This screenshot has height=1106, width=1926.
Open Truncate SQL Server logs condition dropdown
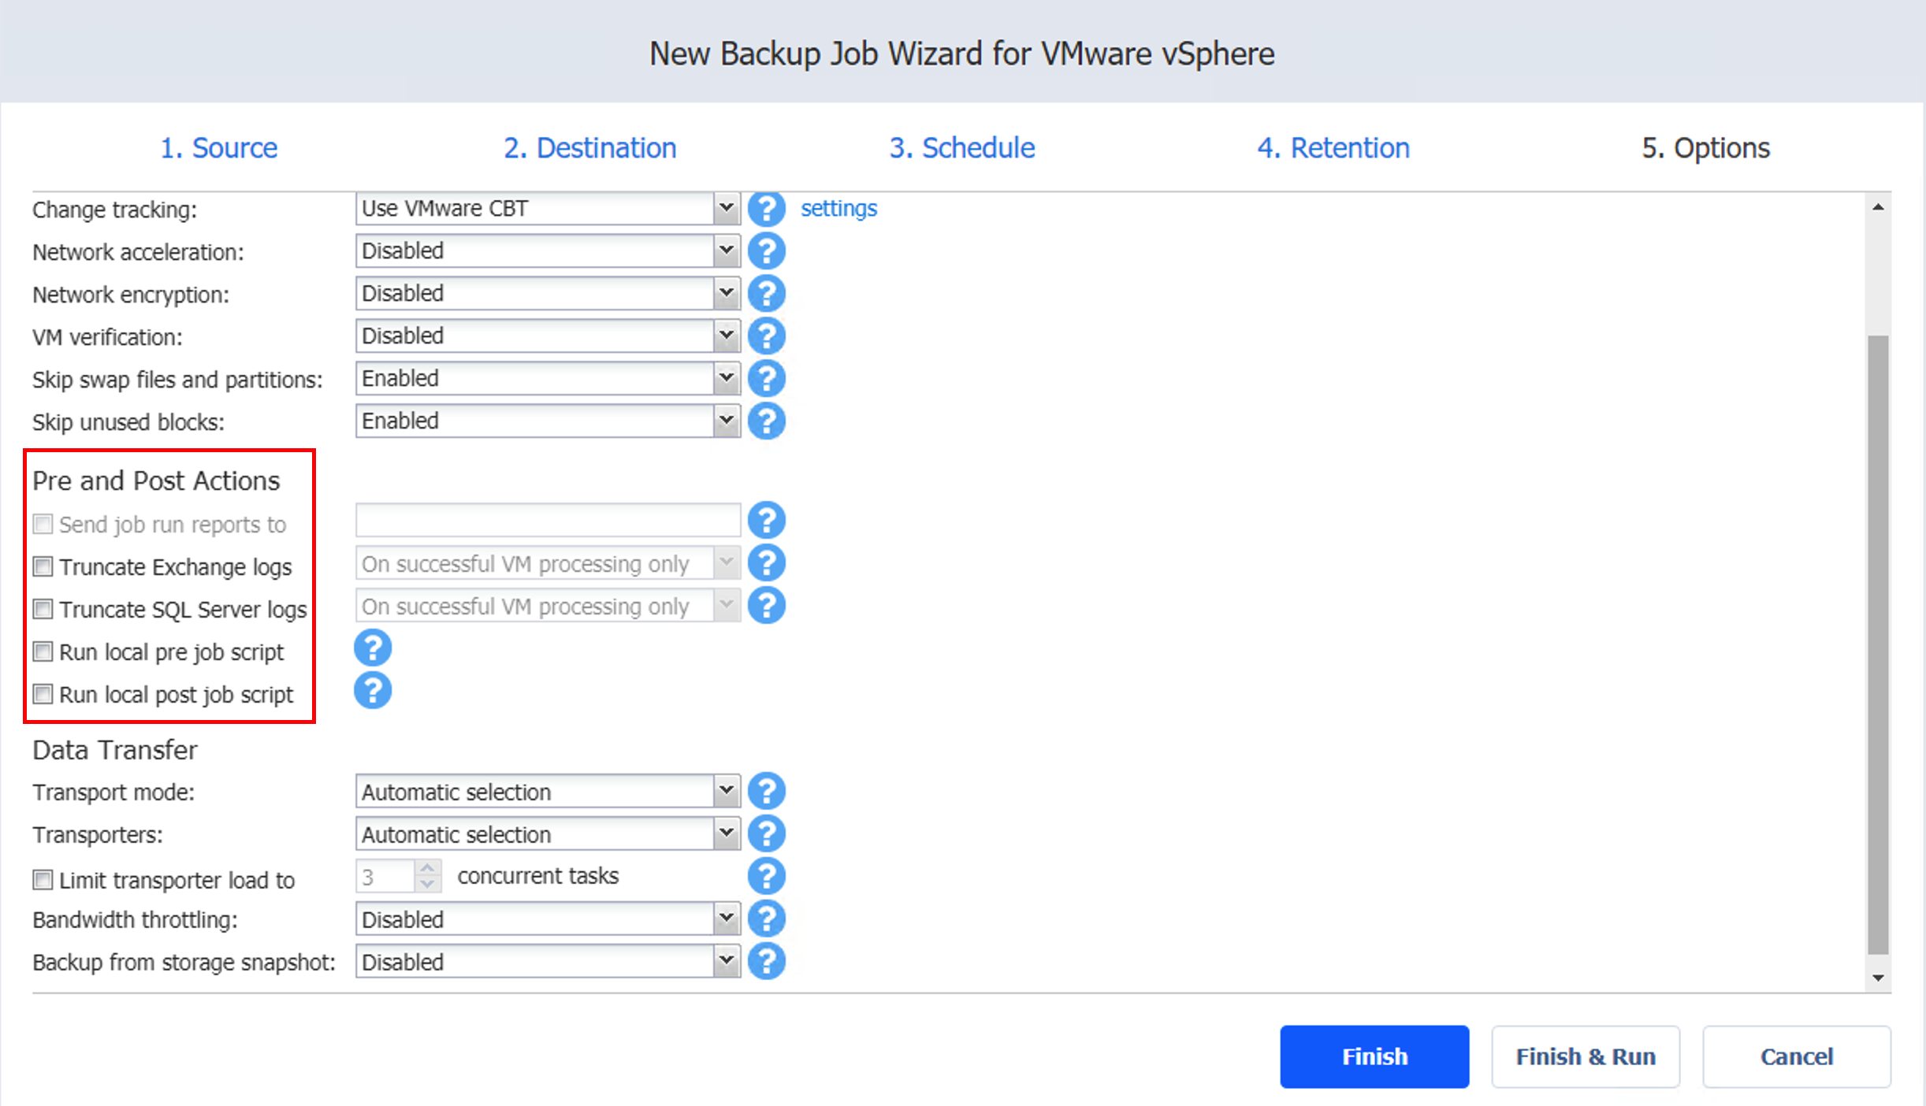(548, 606)
